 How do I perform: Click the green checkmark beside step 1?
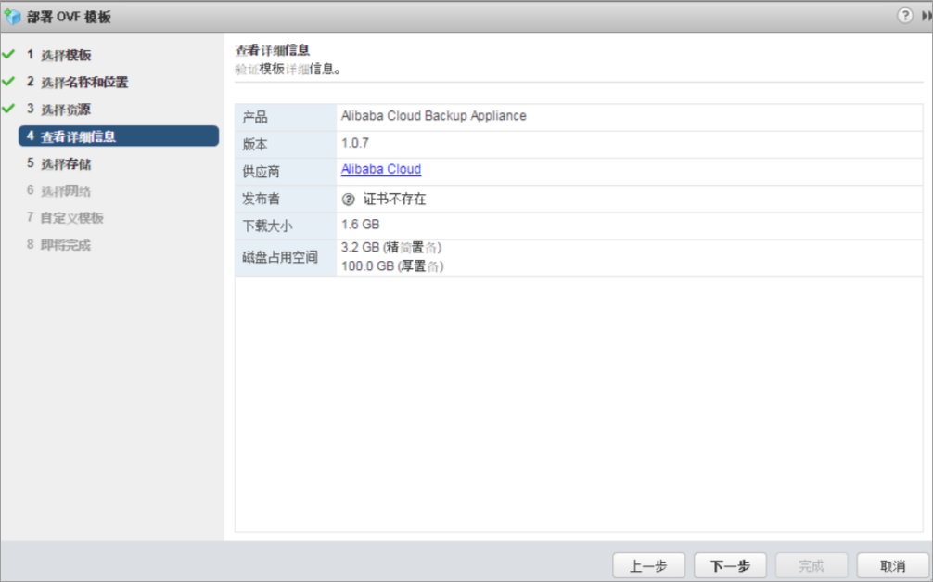click(x=8, y=54)
